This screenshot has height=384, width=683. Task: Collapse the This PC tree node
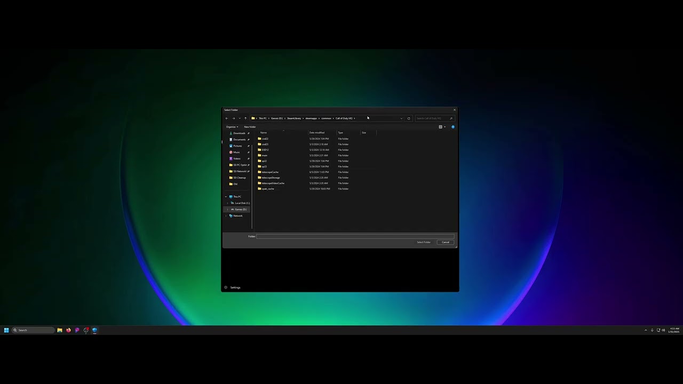point(226,197)
